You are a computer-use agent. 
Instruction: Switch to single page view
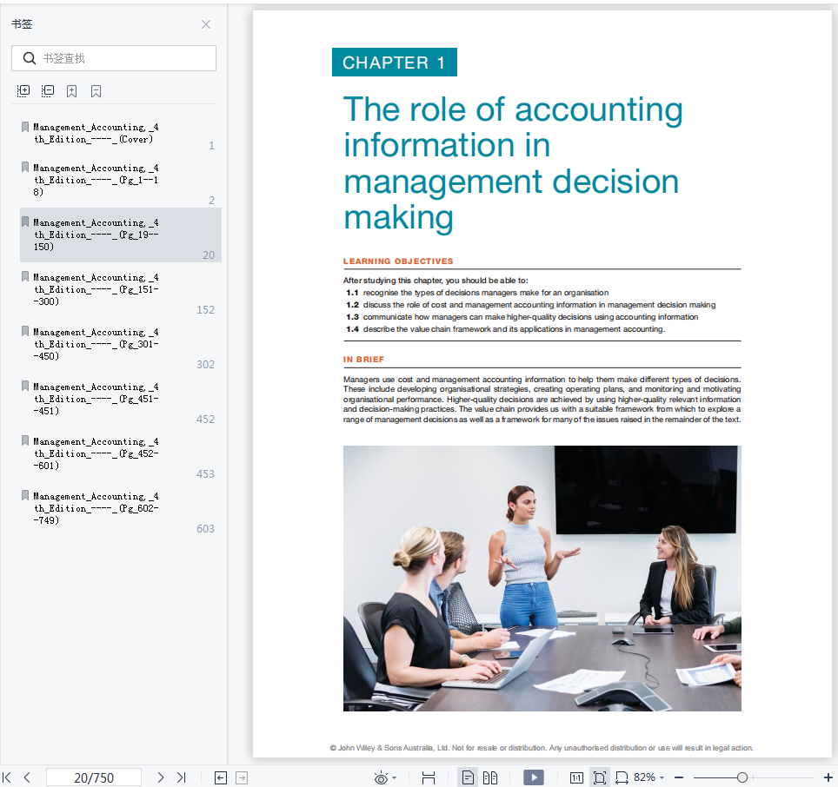click(x=468, y=778)
